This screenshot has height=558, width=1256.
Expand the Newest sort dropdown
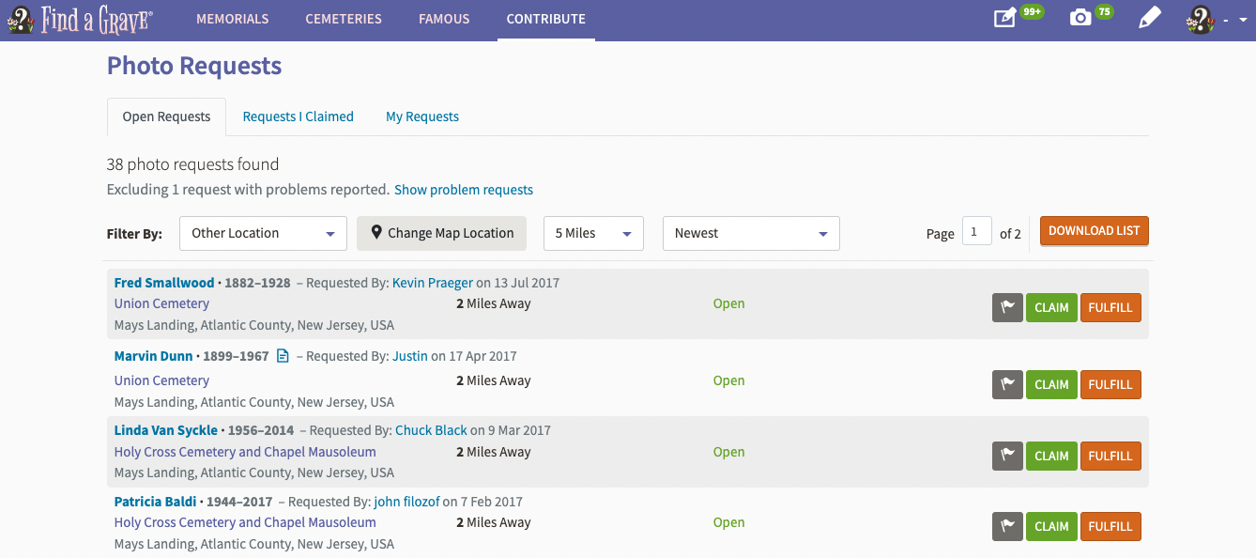(751, 233)
